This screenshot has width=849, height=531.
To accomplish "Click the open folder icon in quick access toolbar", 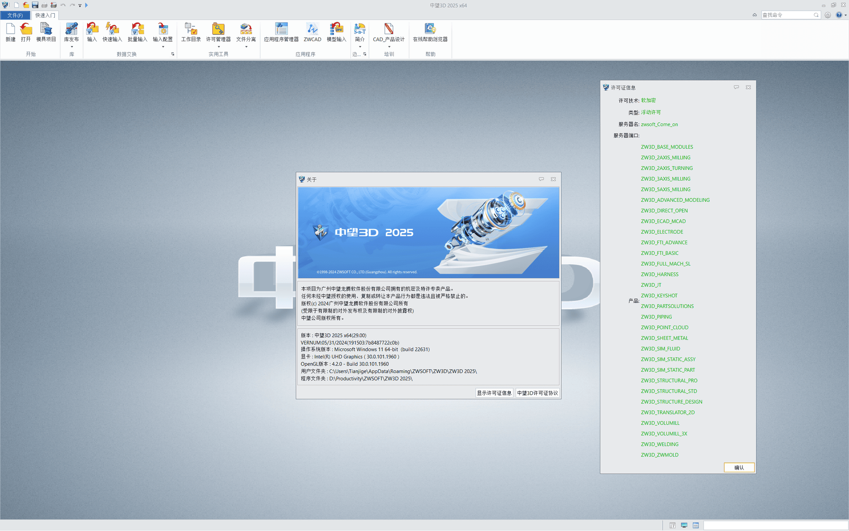I will [x=26, y=5].
